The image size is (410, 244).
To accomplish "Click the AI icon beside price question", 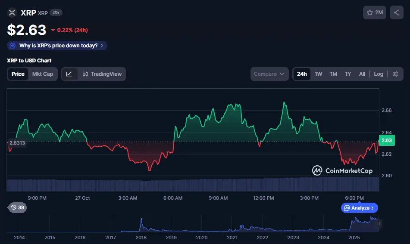I will coord(13,46).
